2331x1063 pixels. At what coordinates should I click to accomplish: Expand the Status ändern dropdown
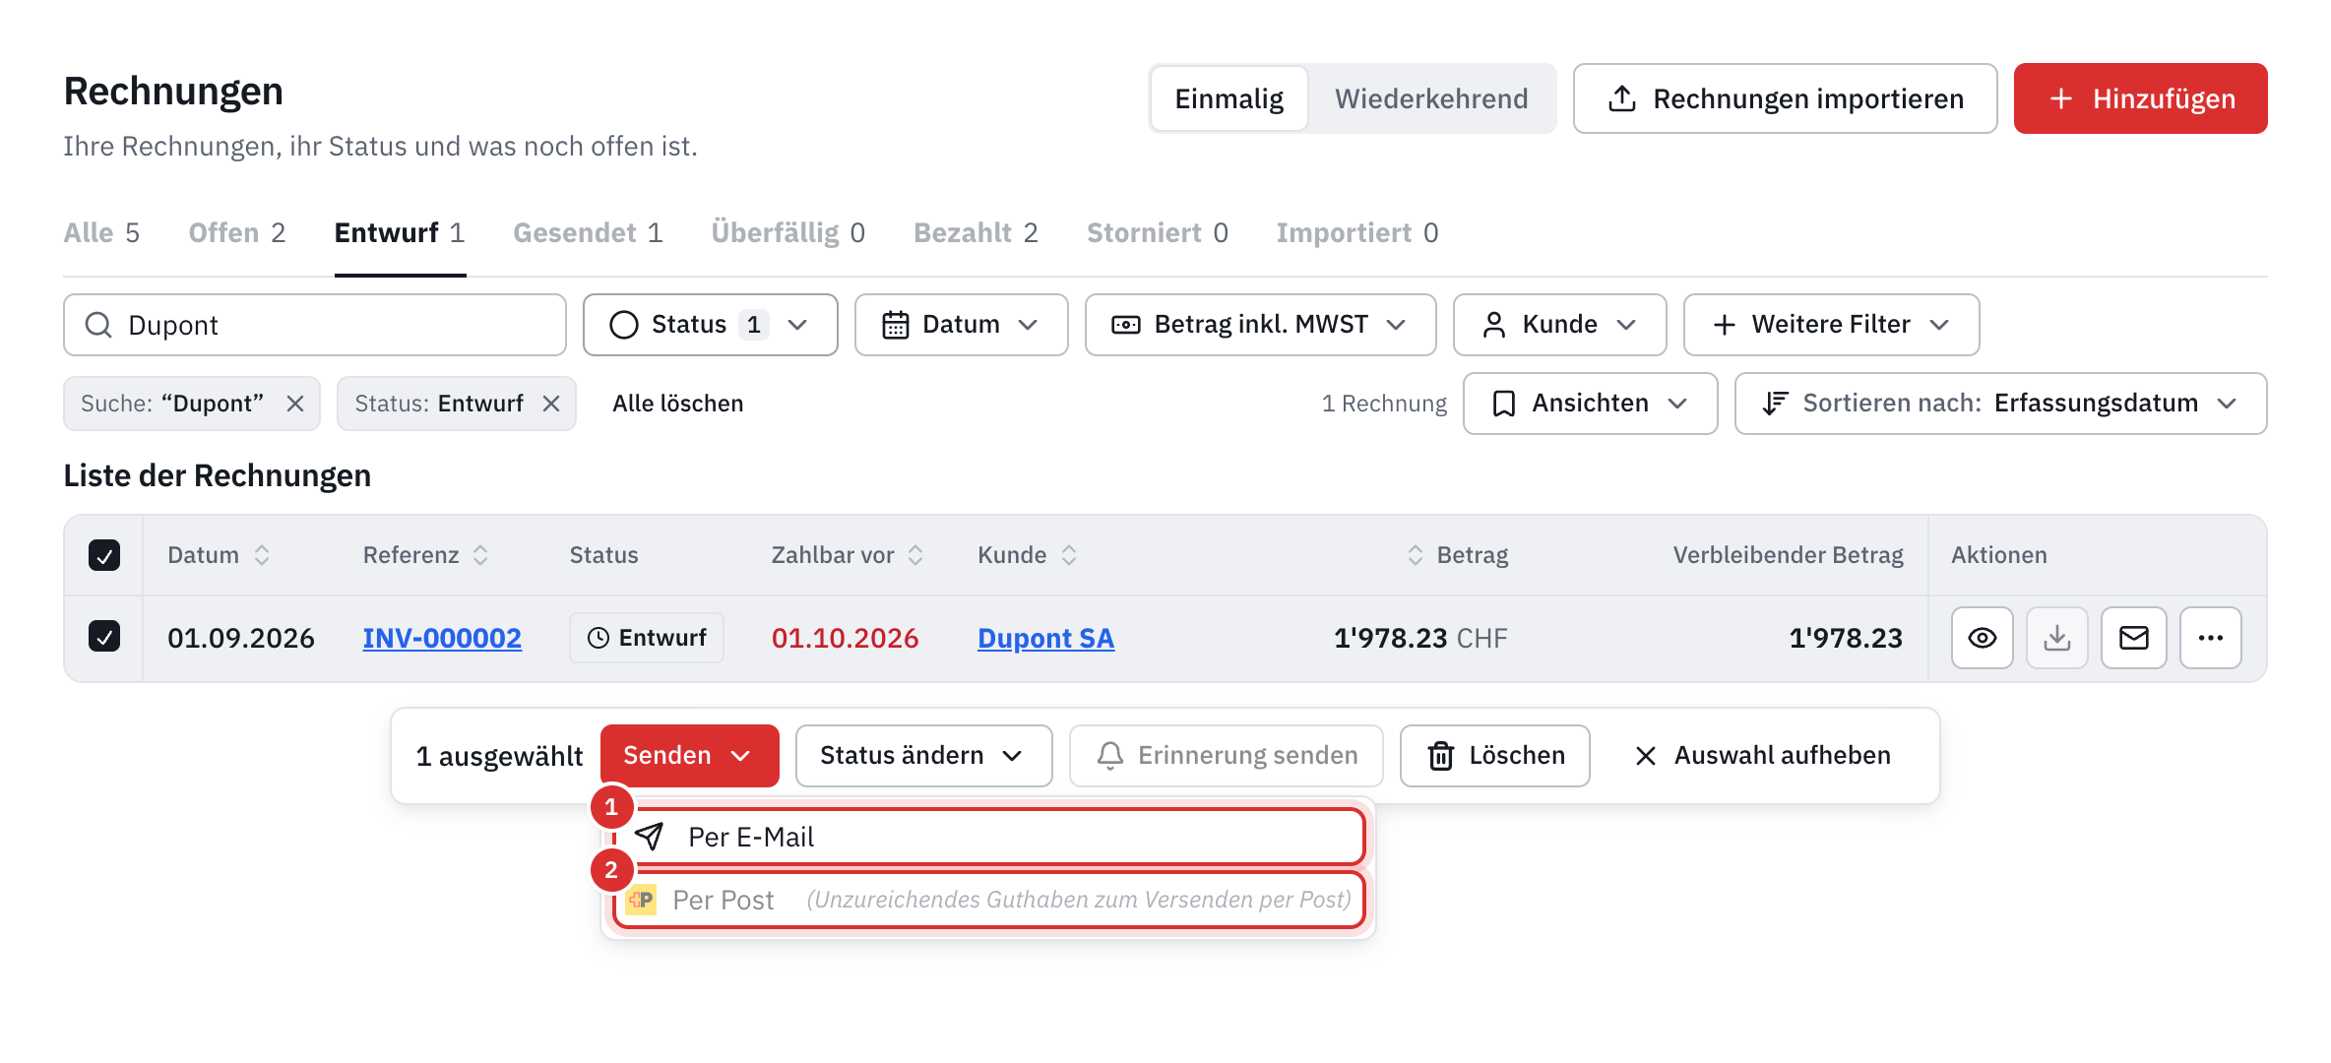923,756
